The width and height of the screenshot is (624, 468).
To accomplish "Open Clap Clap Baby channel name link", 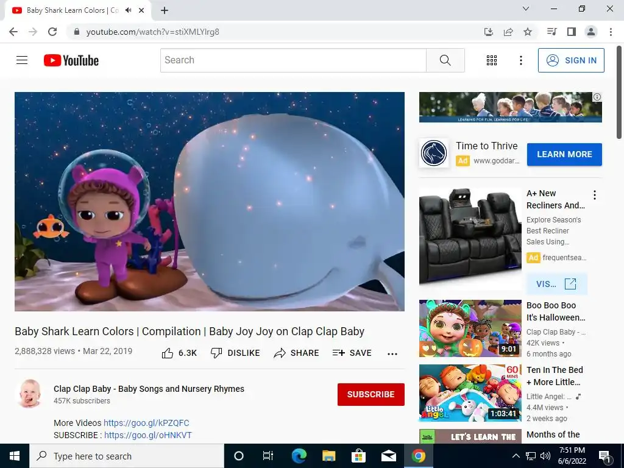I will tap(149, 389).
